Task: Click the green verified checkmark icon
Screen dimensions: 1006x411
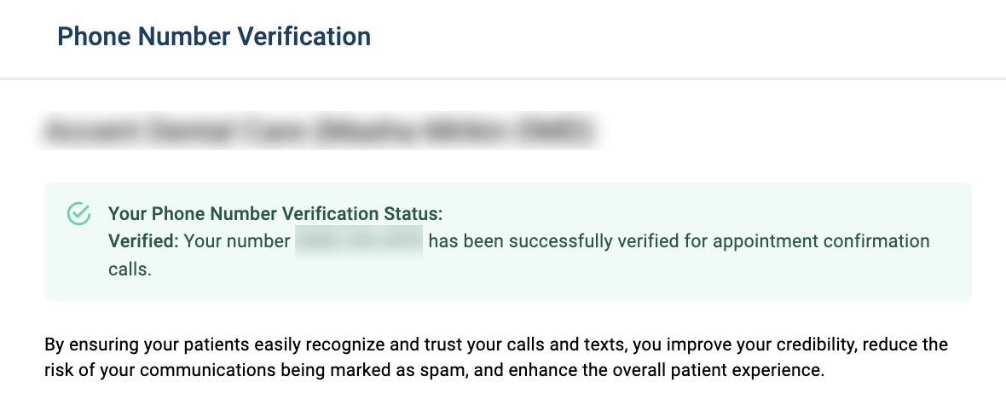Action: tap(78, 213)
